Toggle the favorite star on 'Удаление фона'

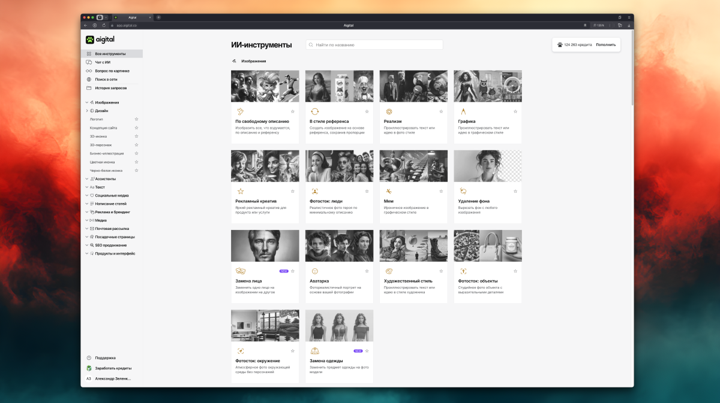pyautogui.click(x=515, y=191)
